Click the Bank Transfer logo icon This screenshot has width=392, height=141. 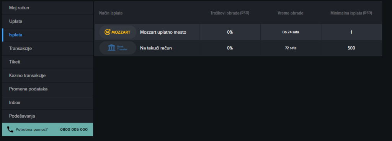(x=118, y=48)
